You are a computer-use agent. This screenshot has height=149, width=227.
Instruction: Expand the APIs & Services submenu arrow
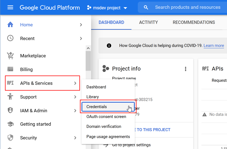point(75,83)
